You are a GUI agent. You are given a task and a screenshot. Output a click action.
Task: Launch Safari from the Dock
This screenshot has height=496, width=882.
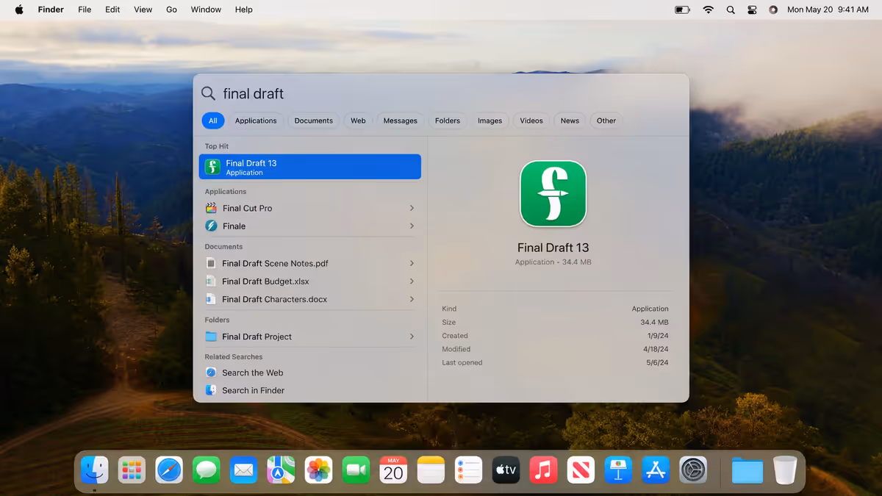coord(169,470)
